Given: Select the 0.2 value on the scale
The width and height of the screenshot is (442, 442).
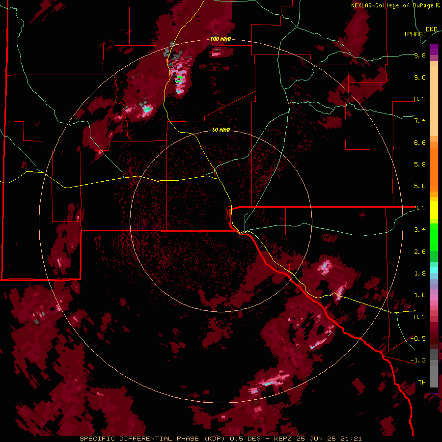Looking at the screenshot, I should click(420, 317).
